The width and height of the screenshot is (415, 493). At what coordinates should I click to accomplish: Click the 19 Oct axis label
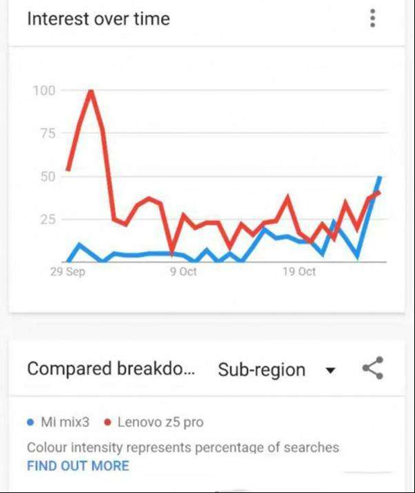coord(299,271)
